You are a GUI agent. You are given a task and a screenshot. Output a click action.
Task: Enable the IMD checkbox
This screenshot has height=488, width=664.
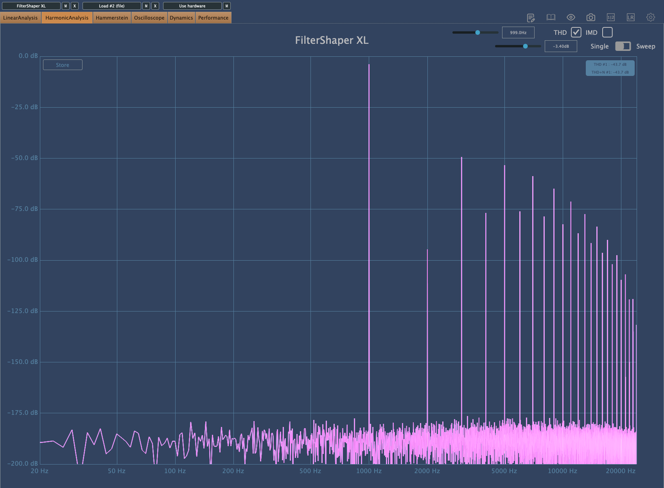(x=607, y=32)
